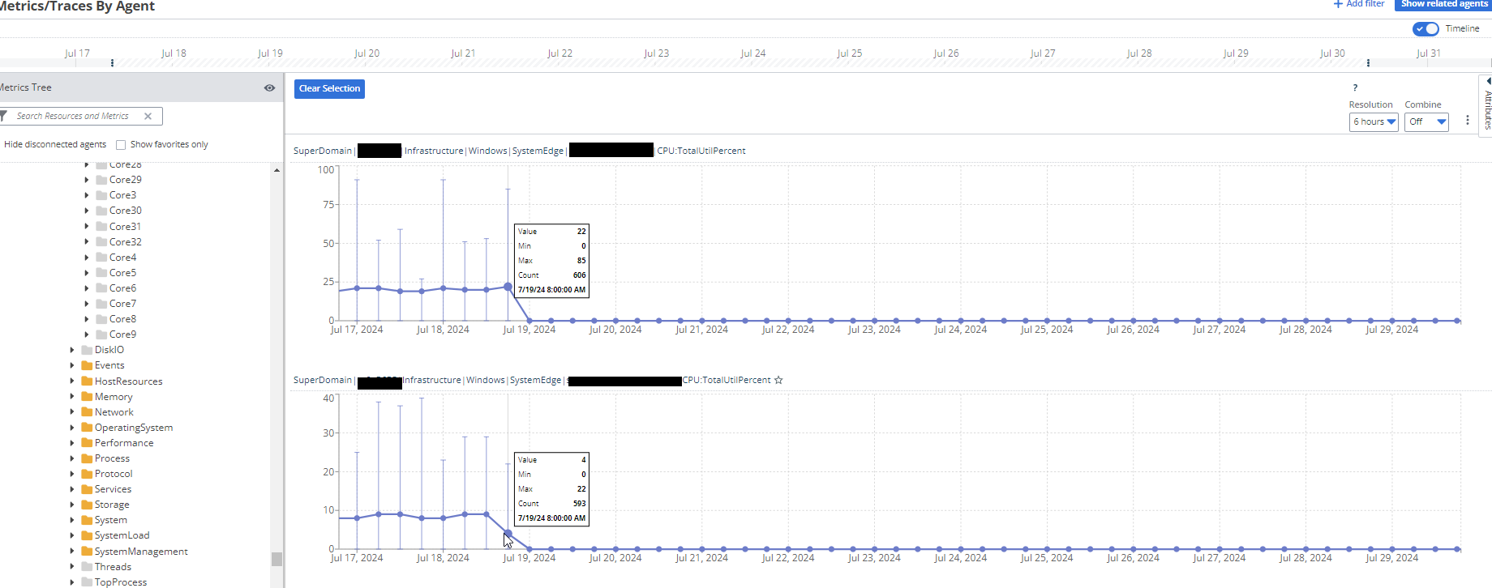Open the three-dot chart options menu
Image resolution: width=1492 pixels, height=588 pixels.
point(1467,121)
